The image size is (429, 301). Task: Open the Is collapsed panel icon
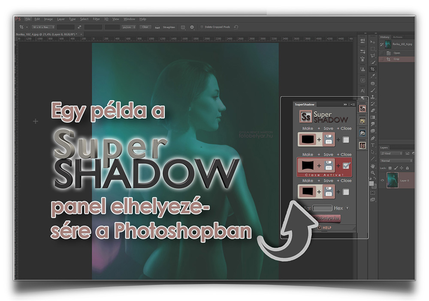tap(363, 146)
